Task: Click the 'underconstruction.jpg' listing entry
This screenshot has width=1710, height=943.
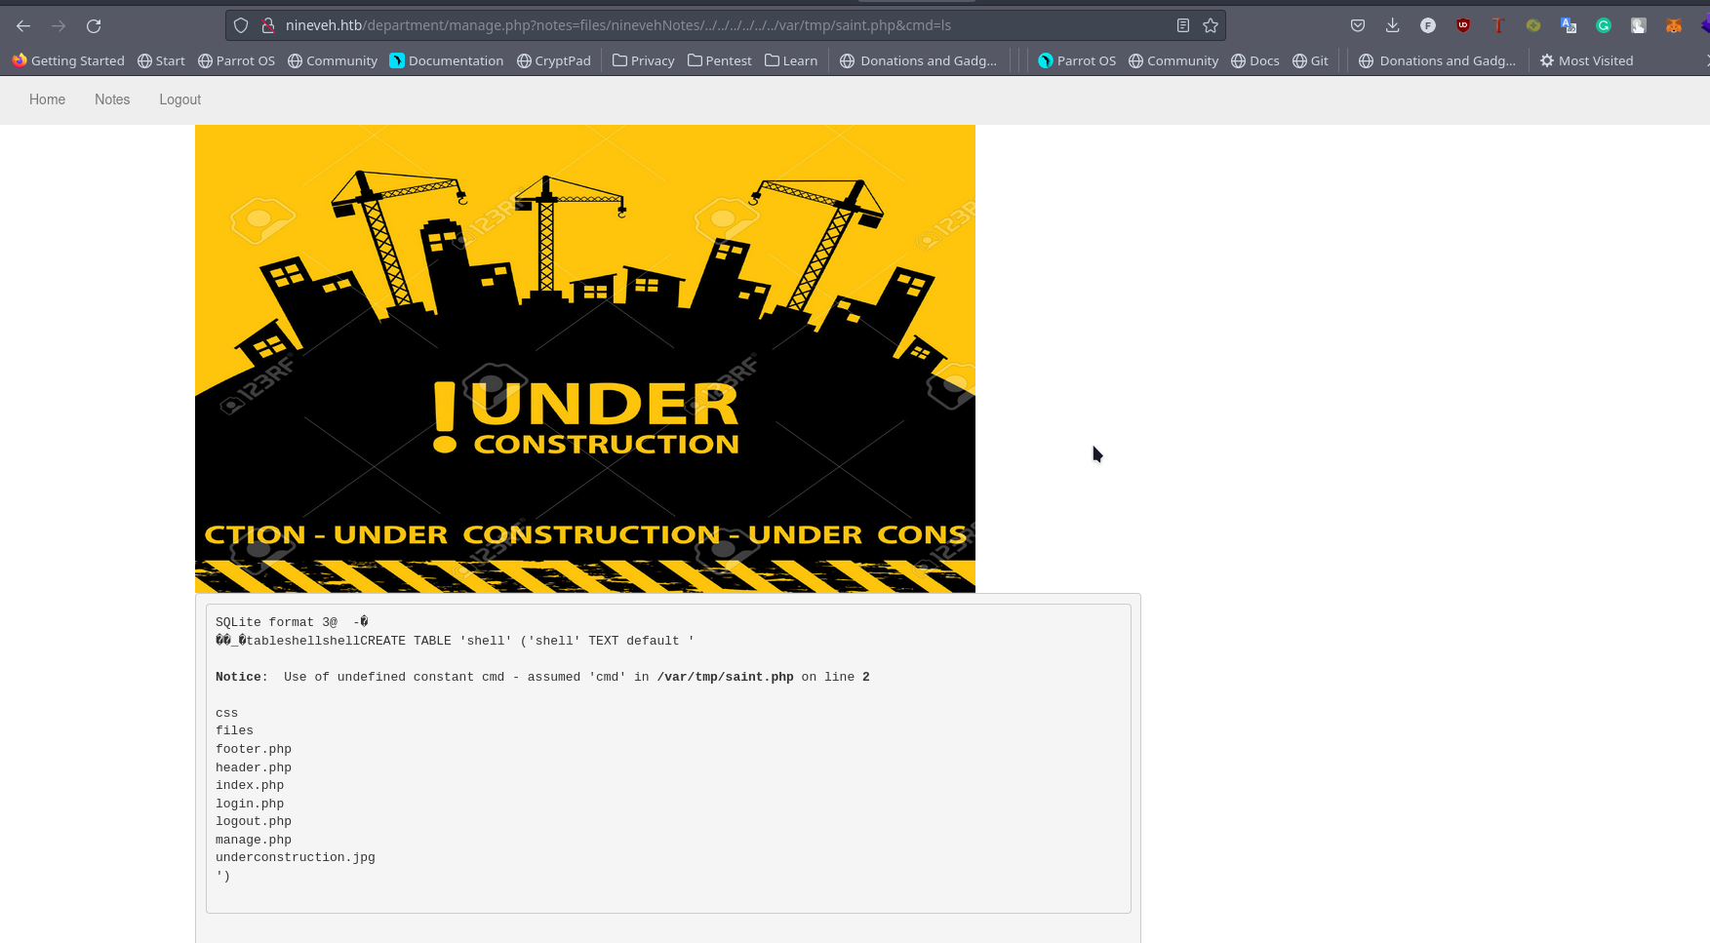Action: pos(296,857)
